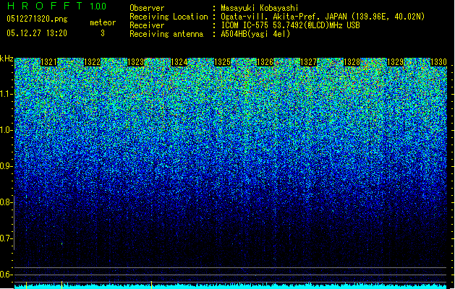
Task: Click the 1.1 frequency axis label
Action: coord(6,94)
